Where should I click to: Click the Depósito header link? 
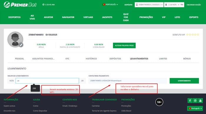(128, 5)
